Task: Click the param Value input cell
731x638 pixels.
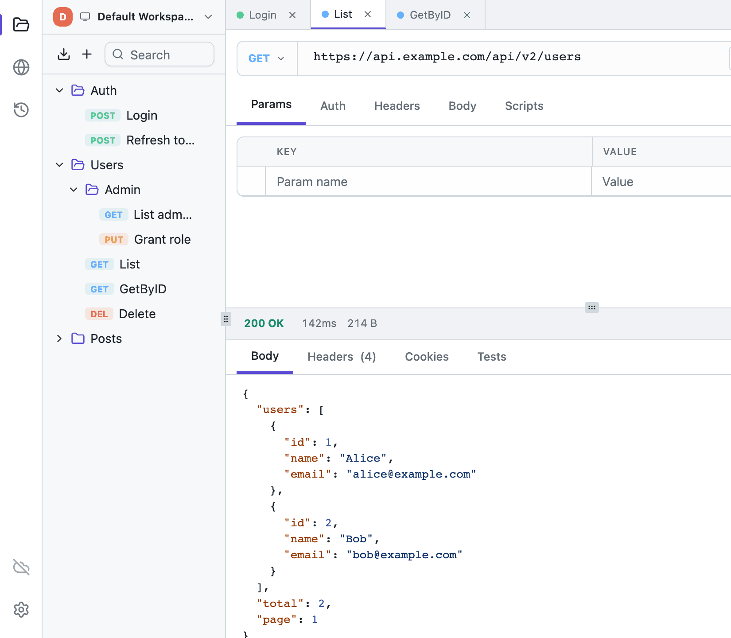Action: tap(662, 181)
